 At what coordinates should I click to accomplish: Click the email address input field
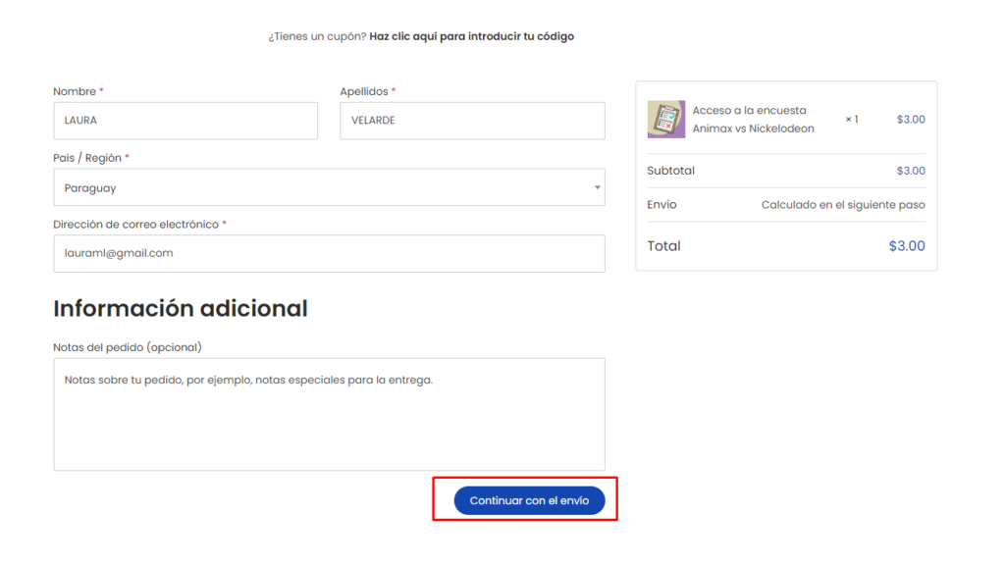click(x=328, y=253)
